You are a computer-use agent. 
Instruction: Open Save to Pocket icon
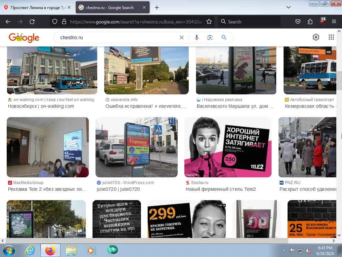point(298,21)
